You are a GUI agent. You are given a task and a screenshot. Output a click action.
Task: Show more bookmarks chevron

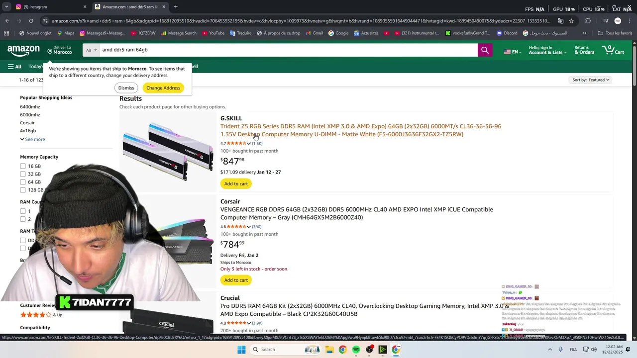click(x=584, y=33)
